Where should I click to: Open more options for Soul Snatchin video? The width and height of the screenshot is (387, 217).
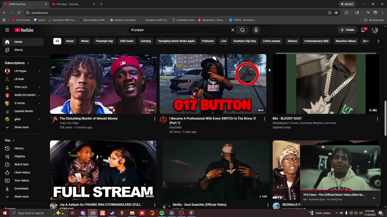click(268, 205)
